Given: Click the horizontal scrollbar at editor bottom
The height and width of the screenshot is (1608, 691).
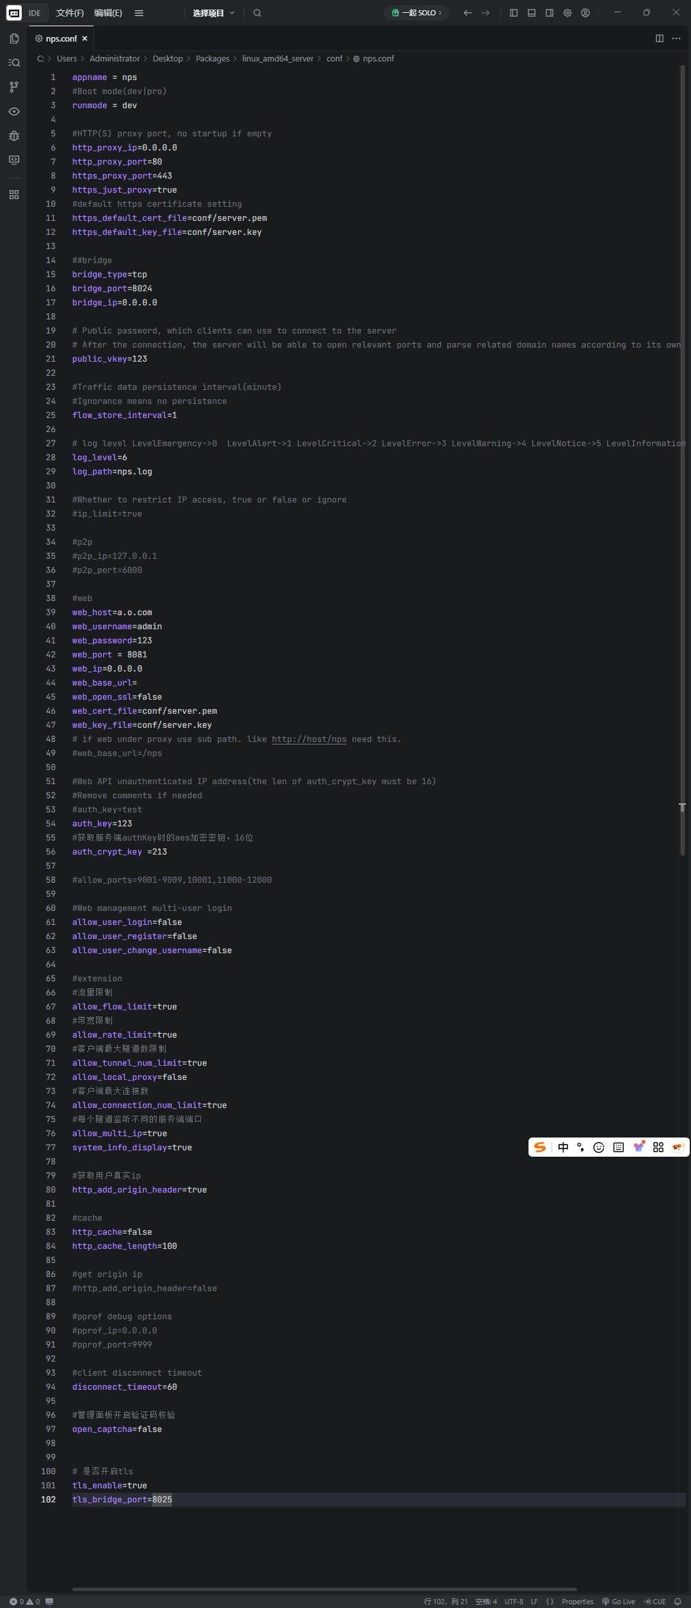Looking at the screenshot, I should [324, 1589].
